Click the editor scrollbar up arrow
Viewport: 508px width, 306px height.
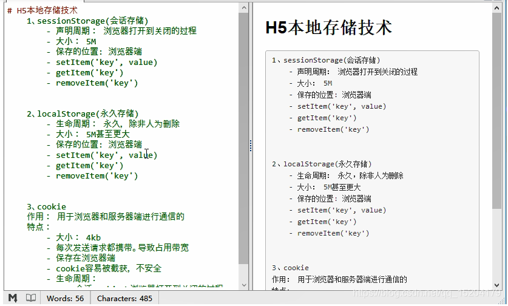point(244,8)
